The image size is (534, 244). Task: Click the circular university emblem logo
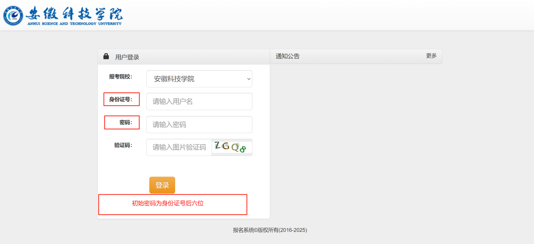coord(13,16)
